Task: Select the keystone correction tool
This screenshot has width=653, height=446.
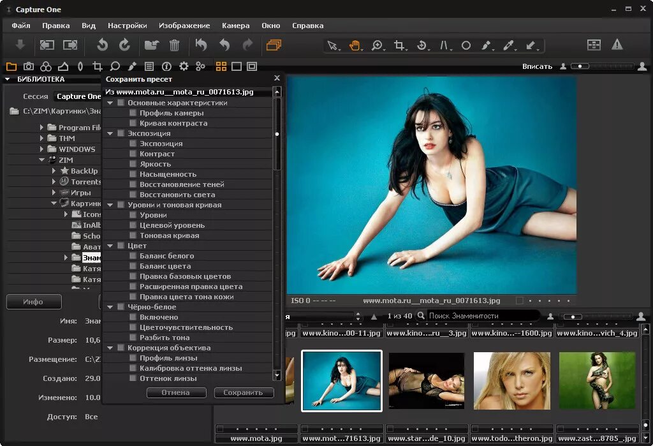Action: [444, 45]
